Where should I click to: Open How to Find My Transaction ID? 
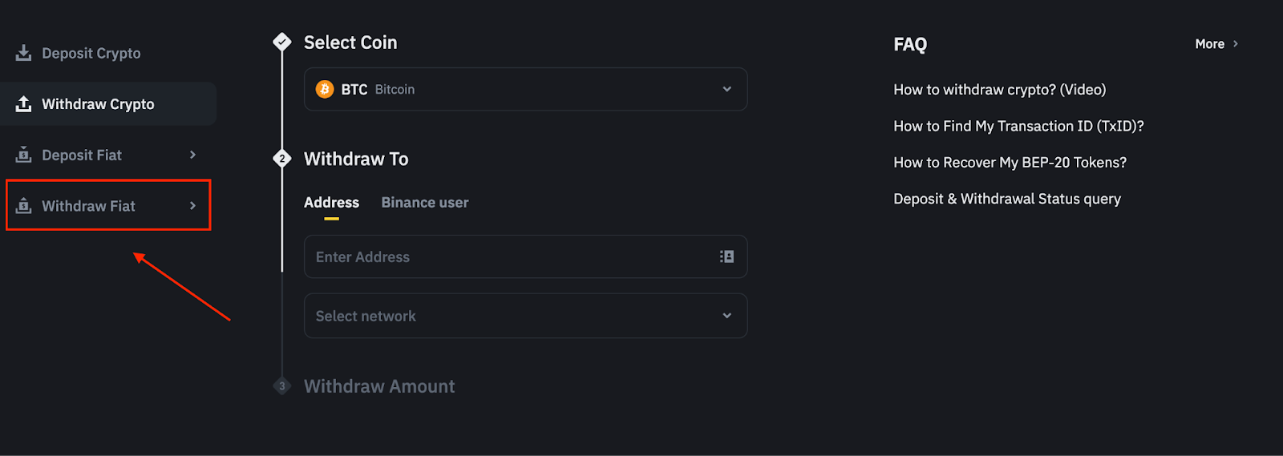click(1018, 126)
